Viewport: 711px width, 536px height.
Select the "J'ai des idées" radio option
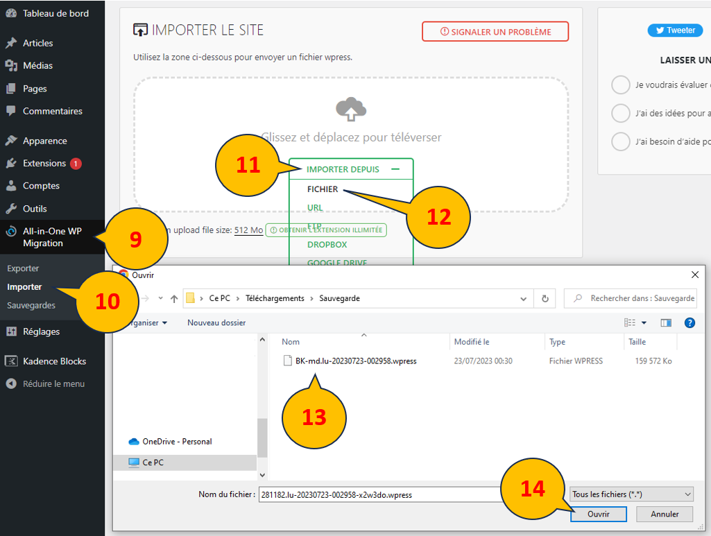621,113
